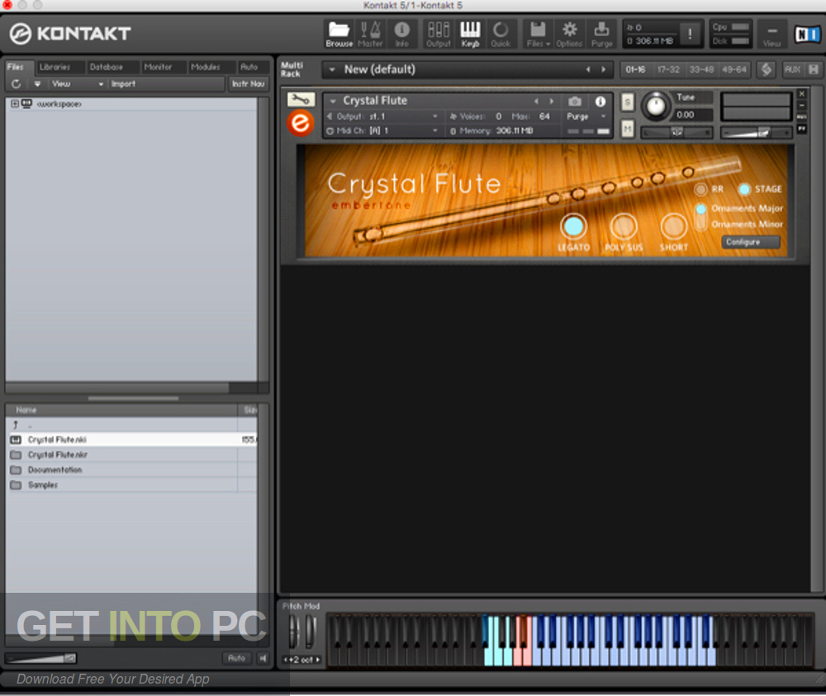Toggle the STAGE option
826x696 pixels.
[744, 190]
